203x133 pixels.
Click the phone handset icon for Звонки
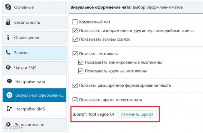(x=8, y=53)
